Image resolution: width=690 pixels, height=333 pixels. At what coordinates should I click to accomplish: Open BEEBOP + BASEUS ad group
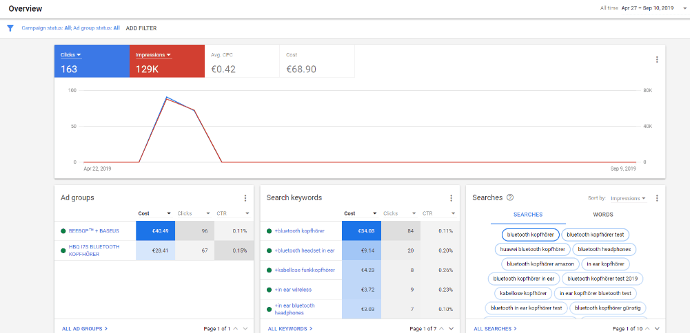click(94, 230)
